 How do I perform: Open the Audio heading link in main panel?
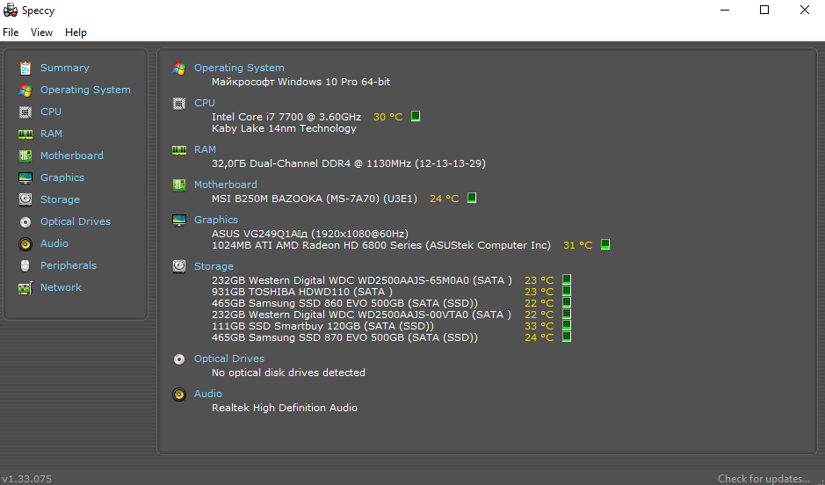coord(208,394)
